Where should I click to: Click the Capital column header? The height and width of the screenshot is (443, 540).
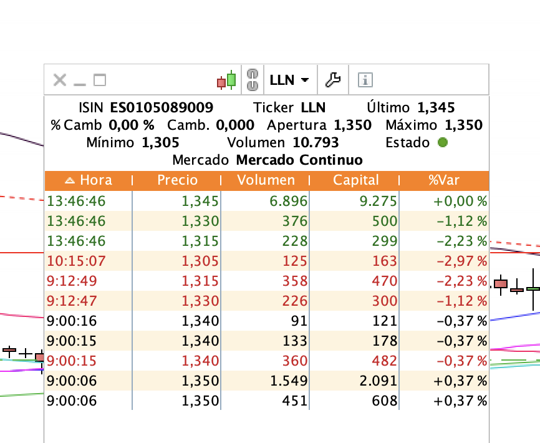tap(355, 181)
